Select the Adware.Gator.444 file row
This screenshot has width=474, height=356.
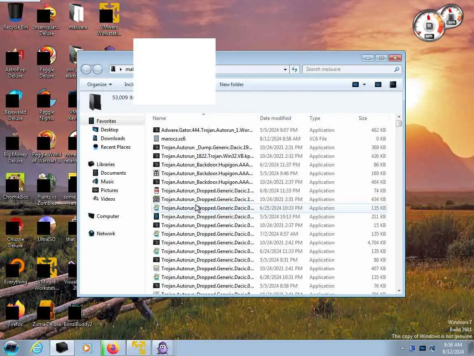[269, 130]
